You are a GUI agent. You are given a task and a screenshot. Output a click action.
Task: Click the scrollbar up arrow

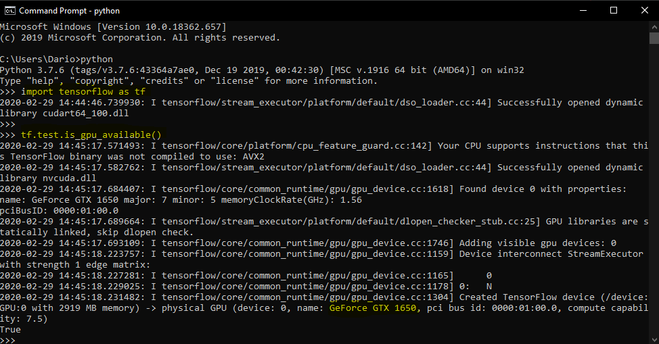click(x=653, y=26)
